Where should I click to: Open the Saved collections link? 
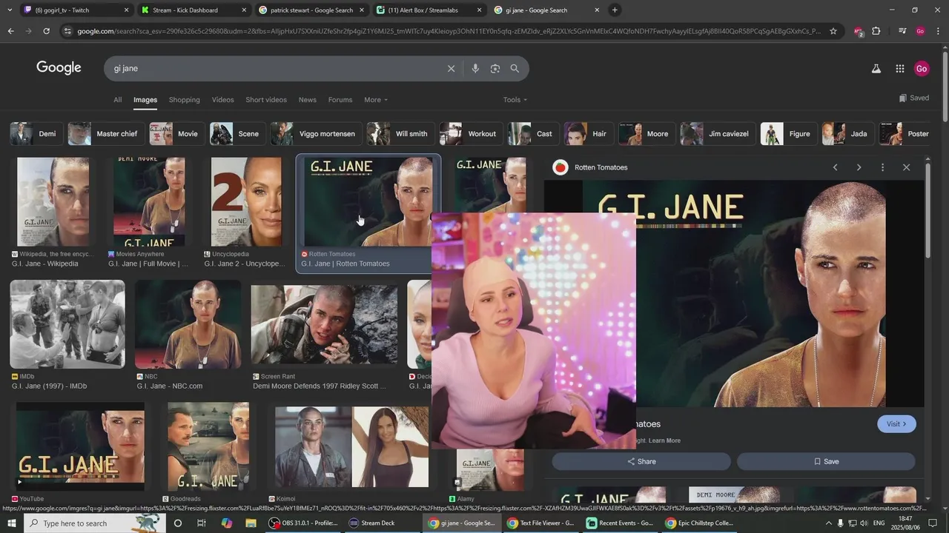coord(913,98)
